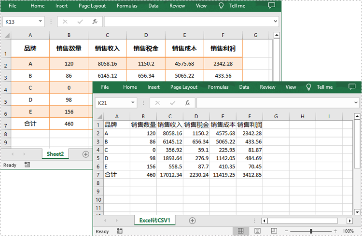
Task: Click macro record icon in back status bar
Action: (x=27, y=165)
